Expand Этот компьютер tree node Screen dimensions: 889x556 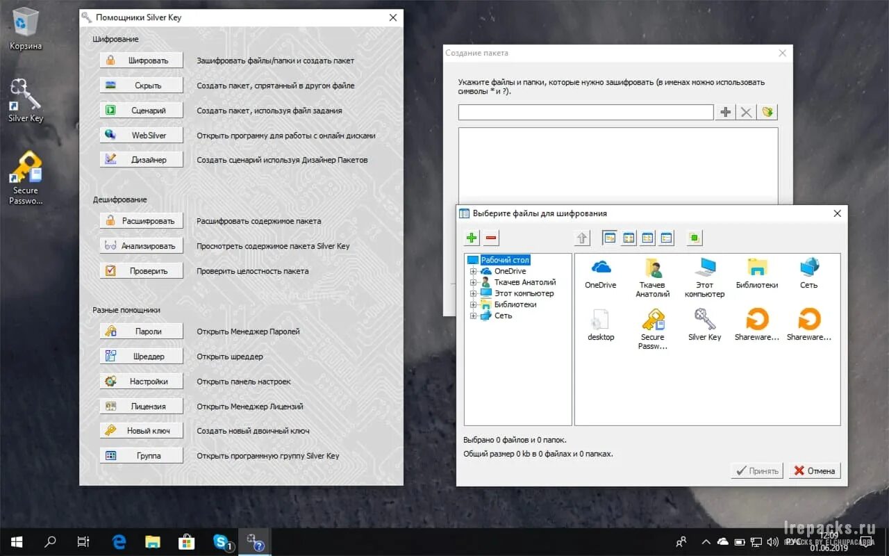473,293
